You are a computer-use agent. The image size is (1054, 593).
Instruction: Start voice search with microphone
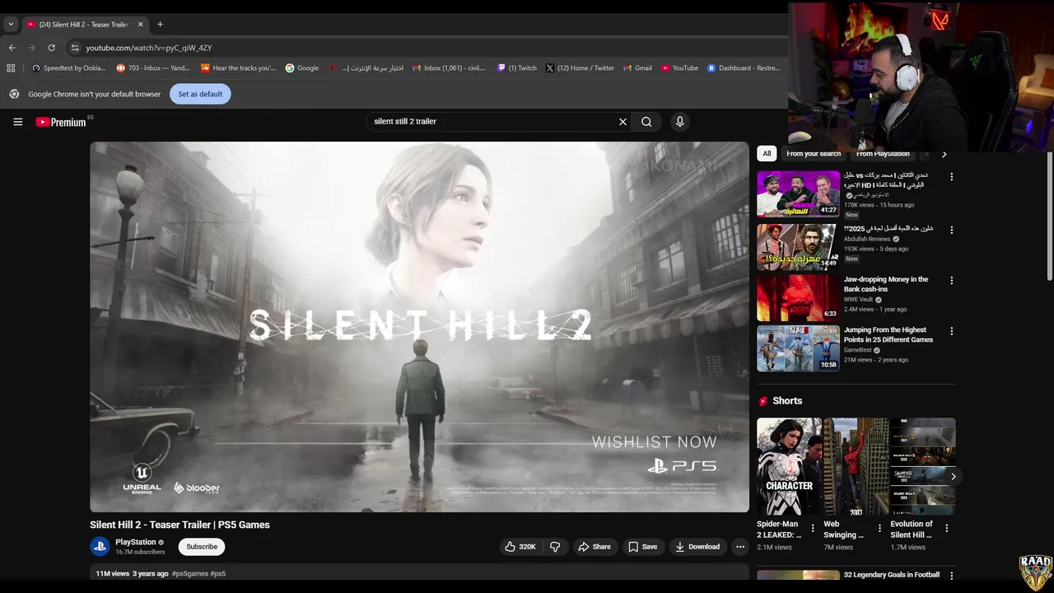tap(679, 122)
